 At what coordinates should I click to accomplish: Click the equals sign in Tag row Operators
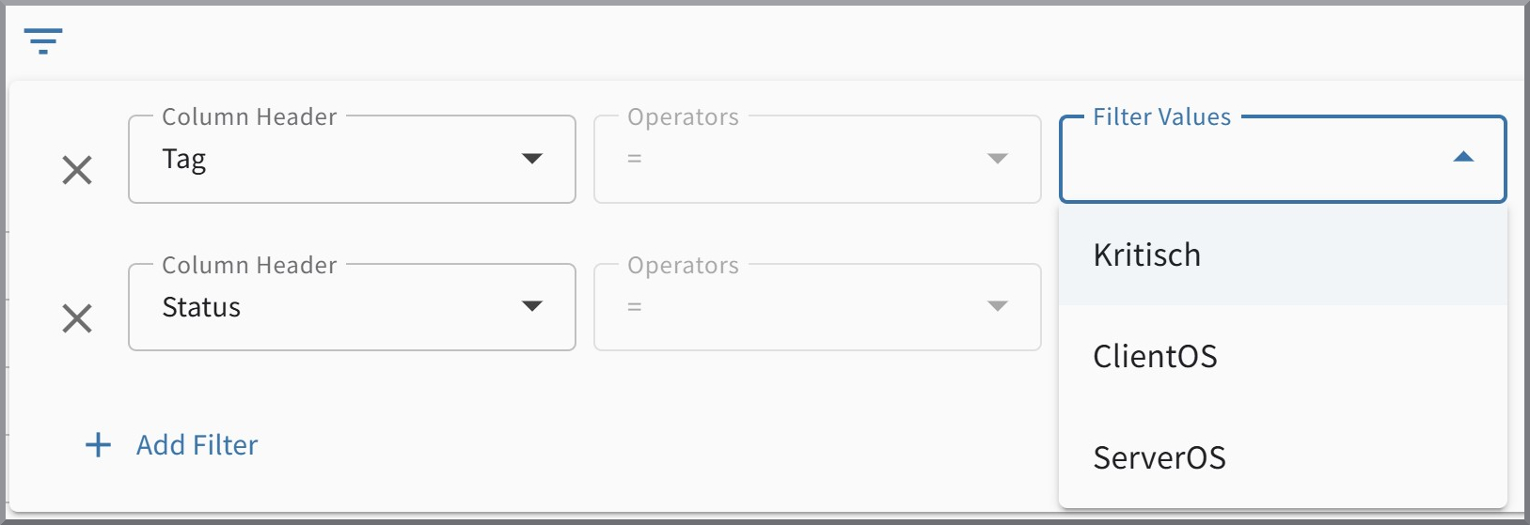pos(635,160)
